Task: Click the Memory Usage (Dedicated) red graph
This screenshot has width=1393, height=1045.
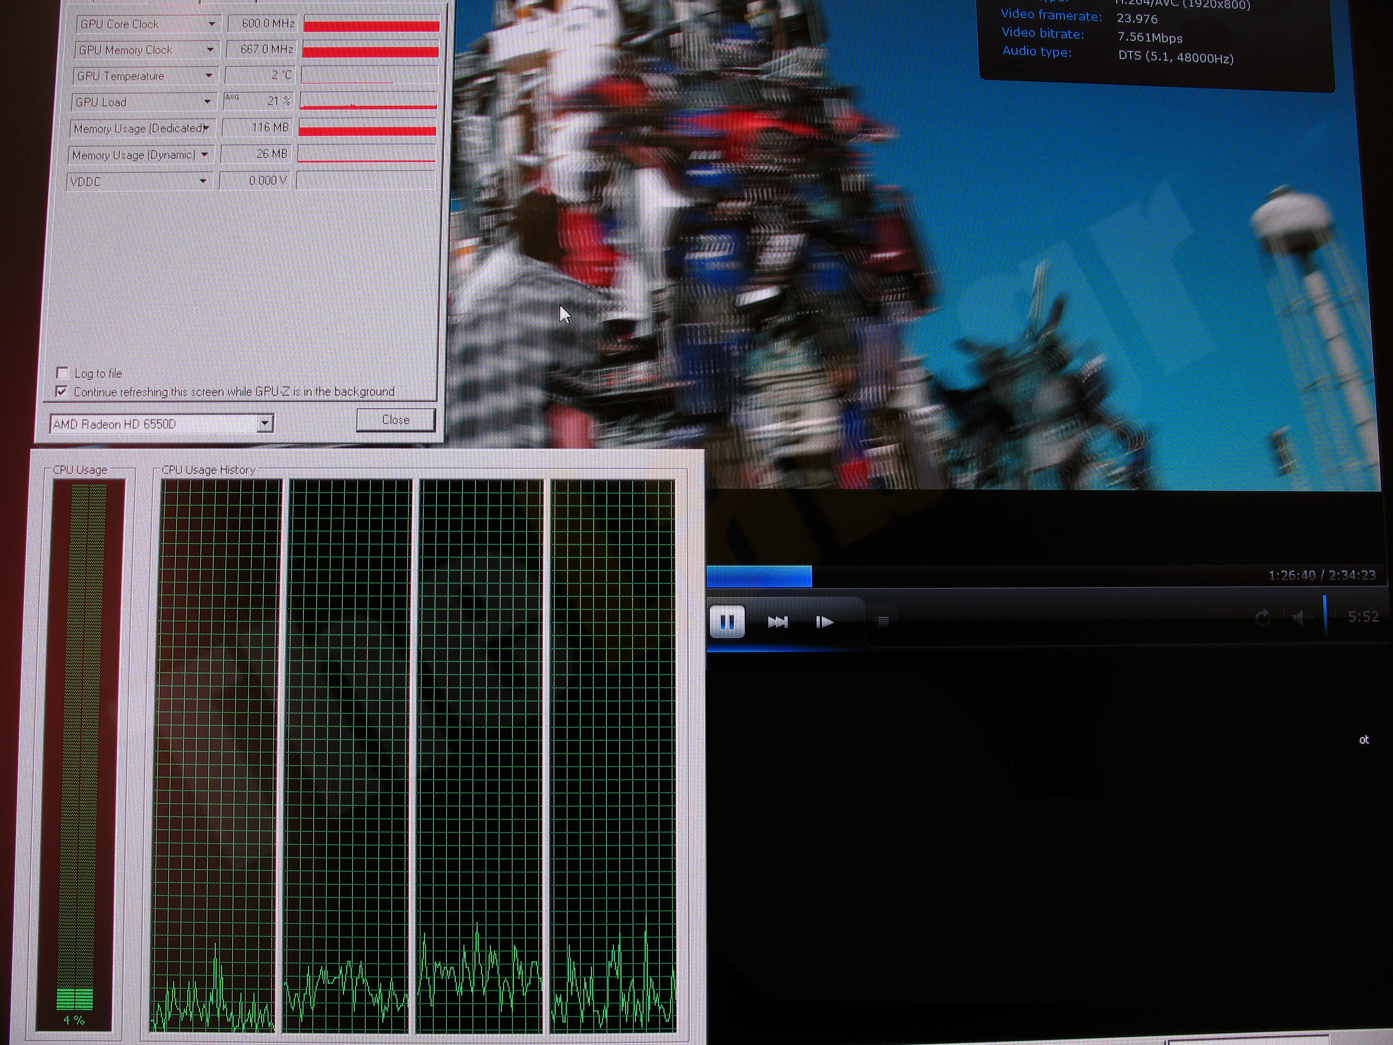Action: 367,128
